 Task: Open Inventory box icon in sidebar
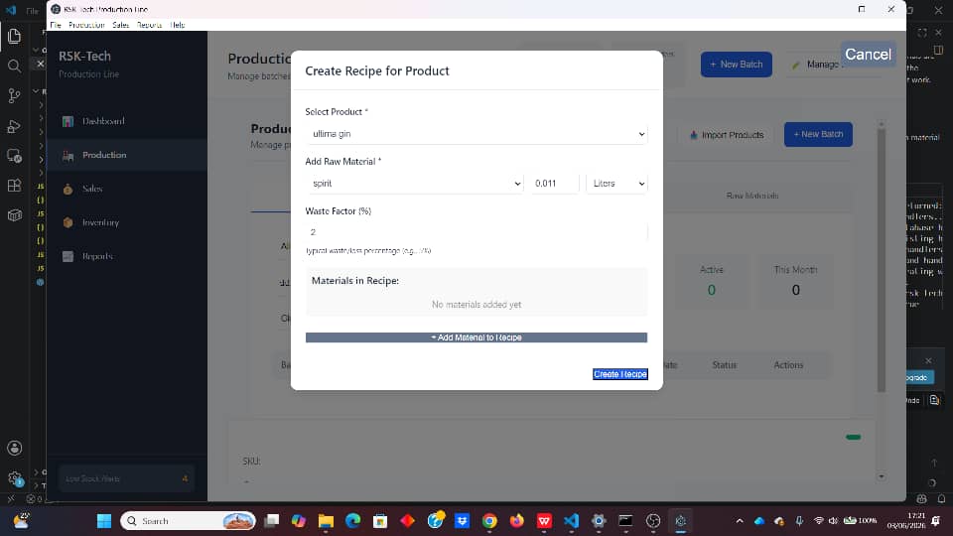pos(68,222)
